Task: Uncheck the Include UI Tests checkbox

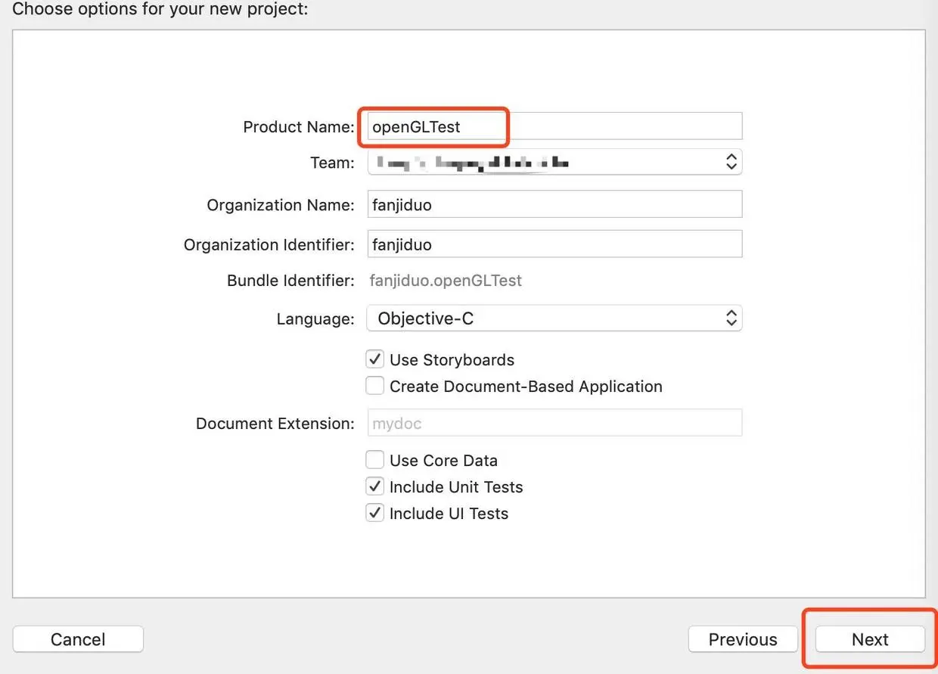Action: click(375, 513)
